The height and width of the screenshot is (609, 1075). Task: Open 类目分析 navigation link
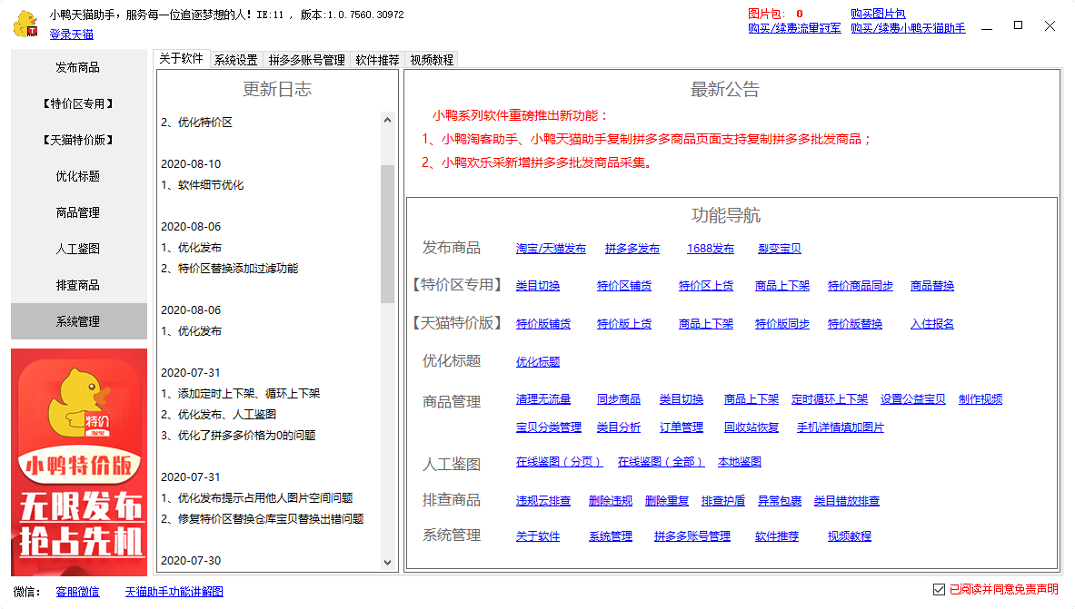(x=619, y=427)
